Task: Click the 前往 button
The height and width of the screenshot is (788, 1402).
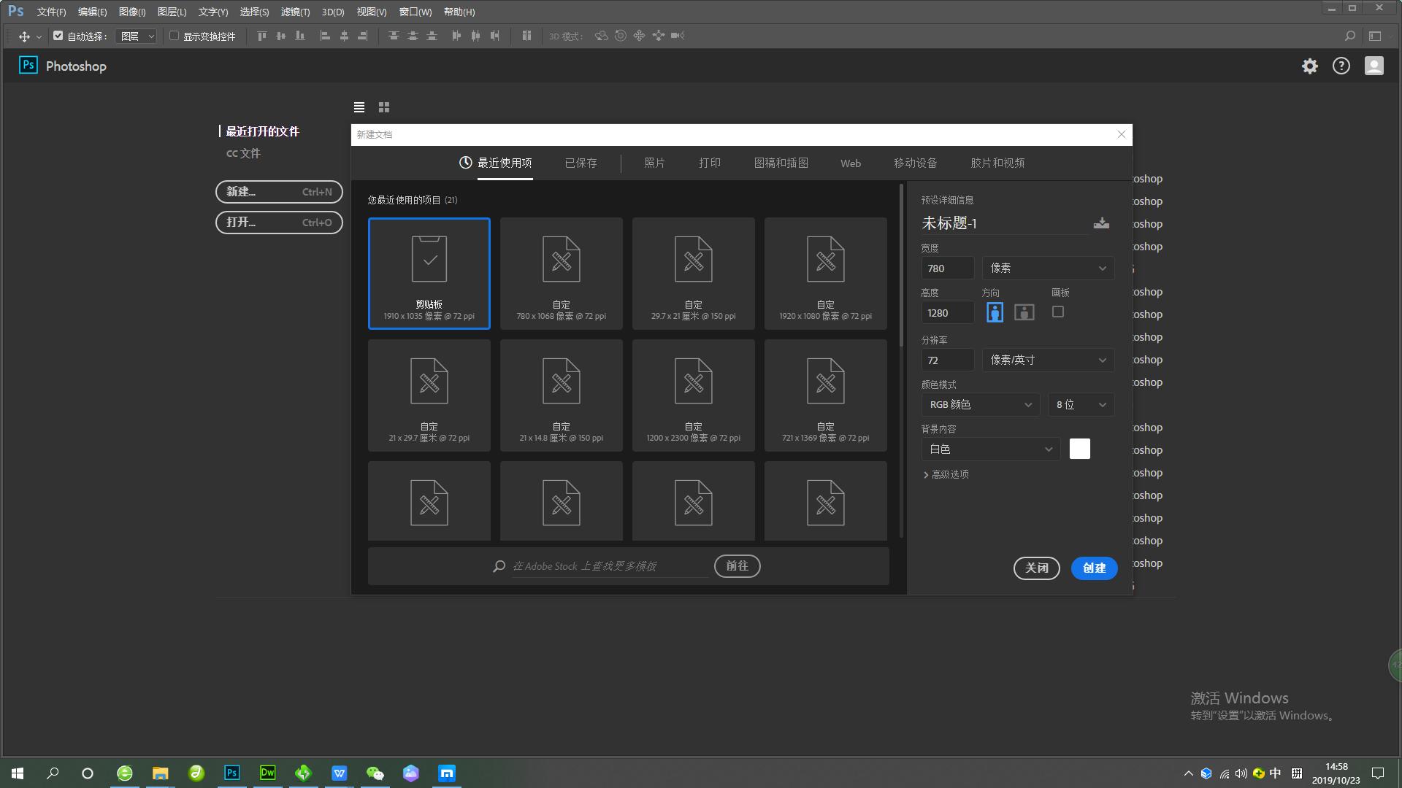Action: (737, 566)
